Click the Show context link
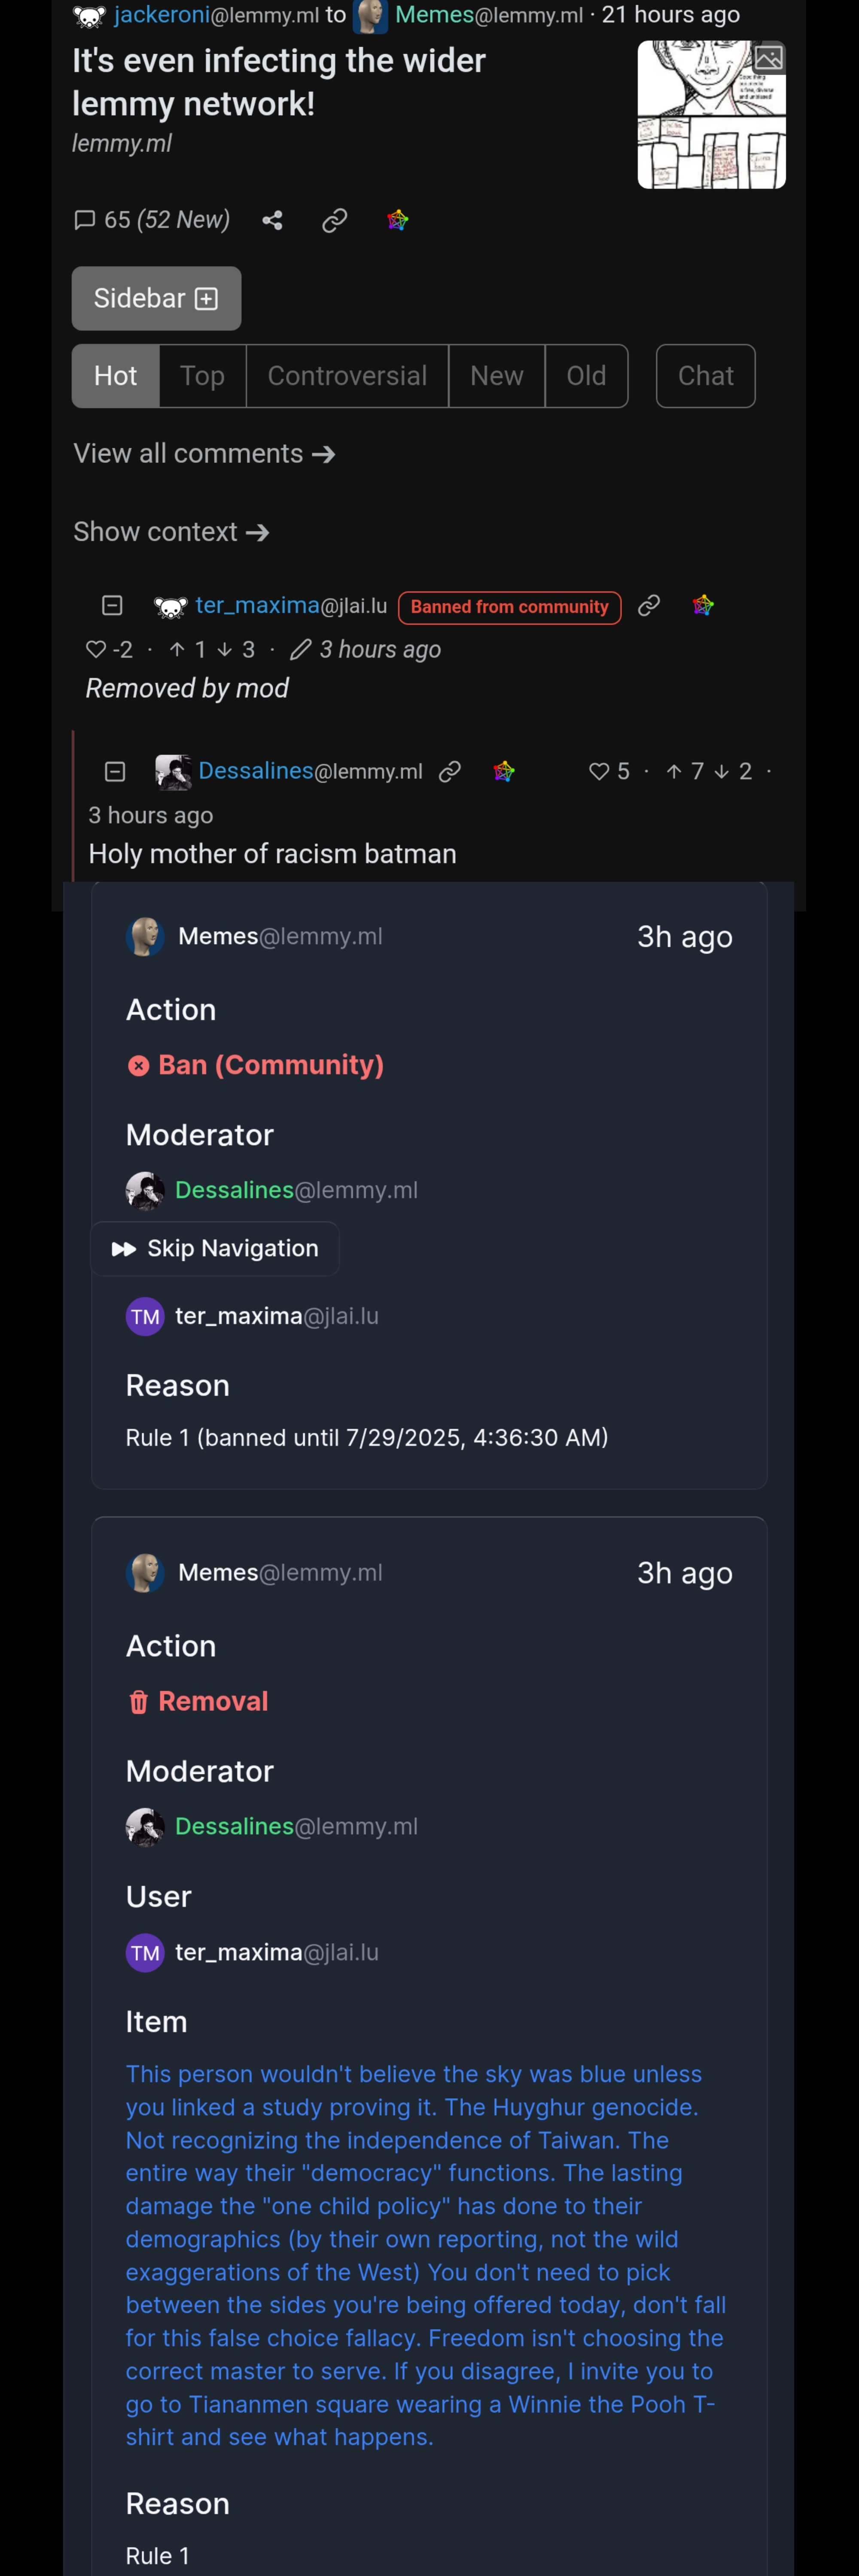This screenshot has height=2576, width=859. [x=171, y=532]
